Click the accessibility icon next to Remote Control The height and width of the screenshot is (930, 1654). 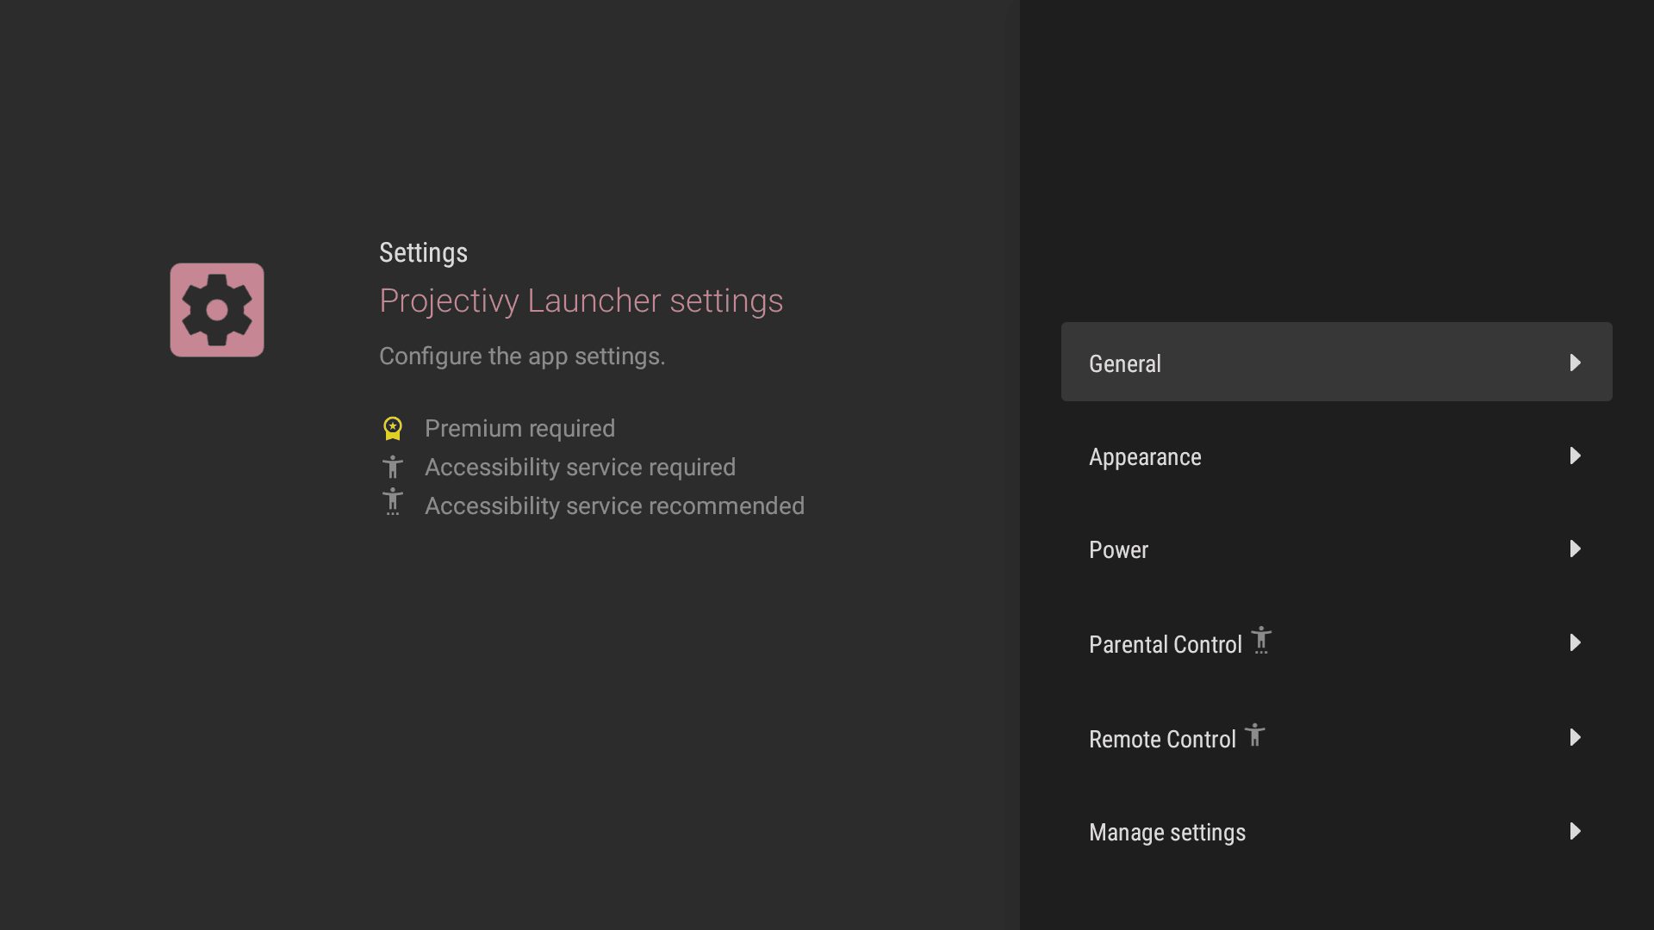tap(1255, 735)
